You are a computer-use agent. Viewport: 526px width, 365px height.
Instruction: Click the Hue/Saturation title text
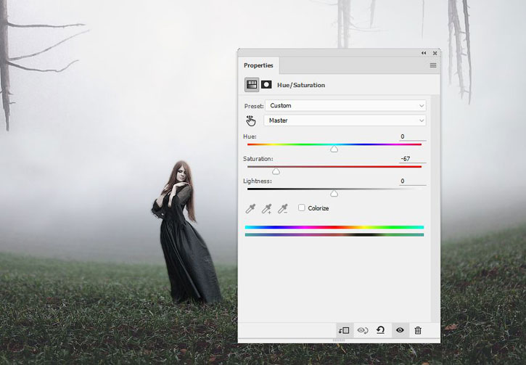(301, 85)
